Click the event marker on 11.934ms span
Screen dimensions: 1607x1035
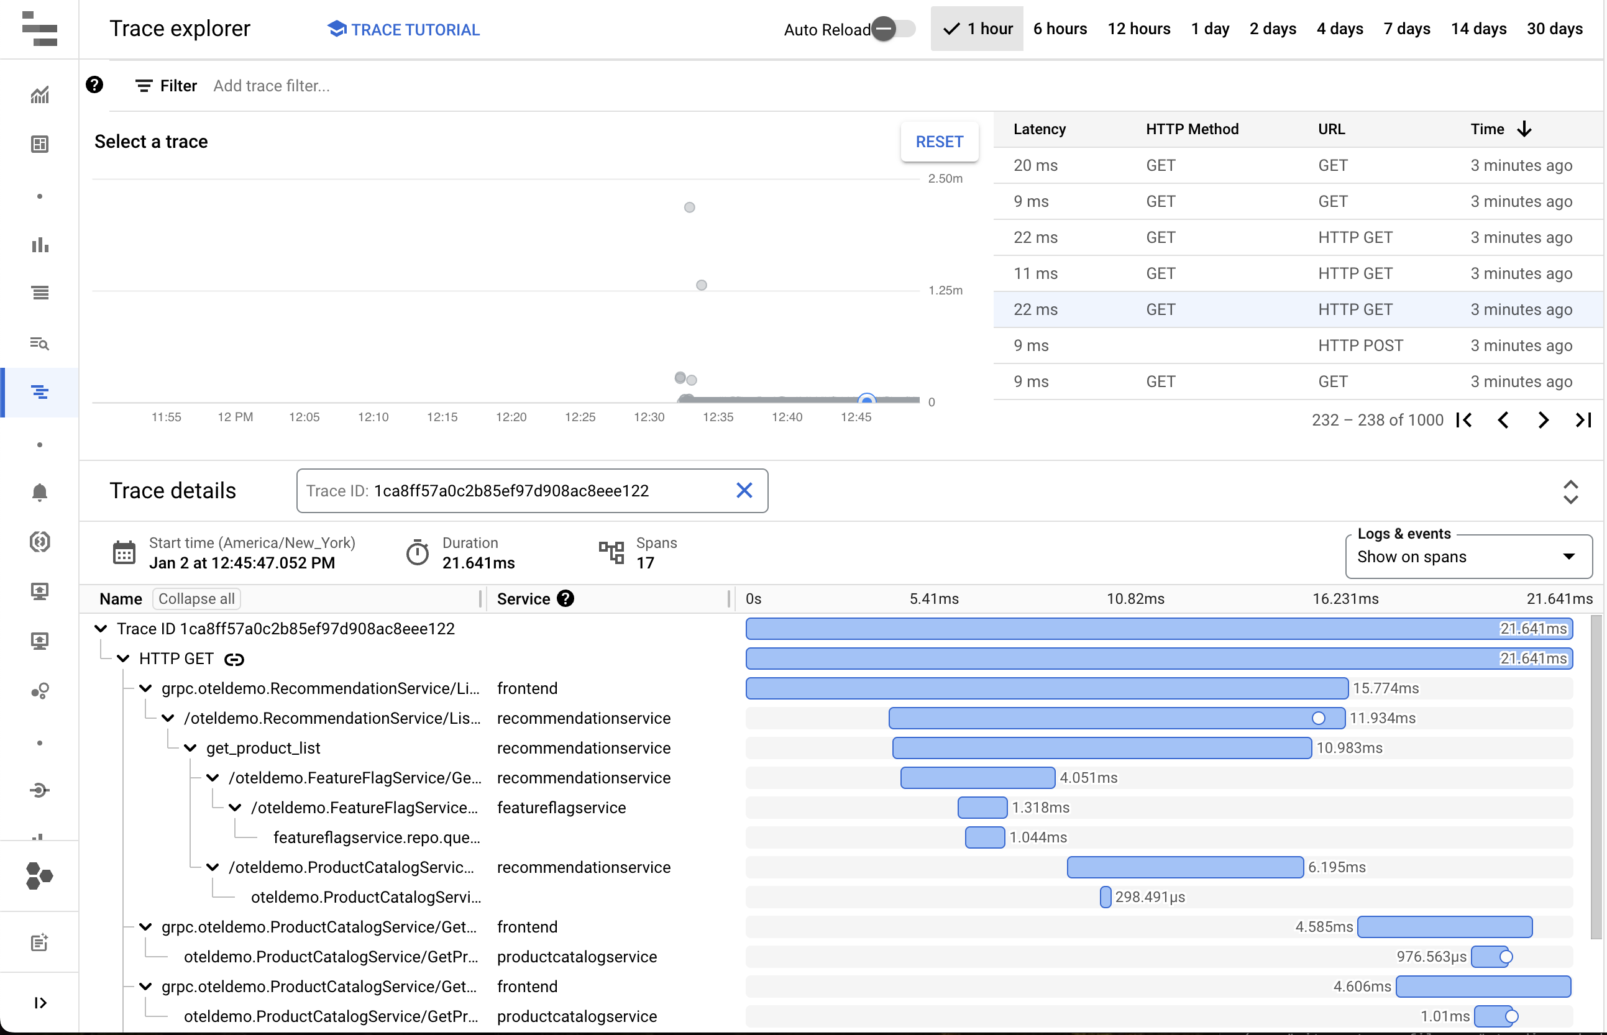pos(1318,718)
